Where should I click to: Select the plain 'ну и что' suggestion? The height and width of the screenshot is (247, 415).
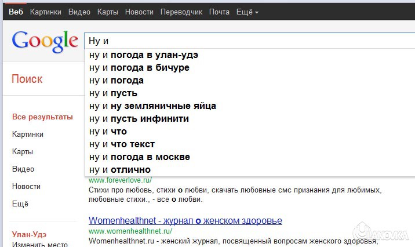point(250,131)
